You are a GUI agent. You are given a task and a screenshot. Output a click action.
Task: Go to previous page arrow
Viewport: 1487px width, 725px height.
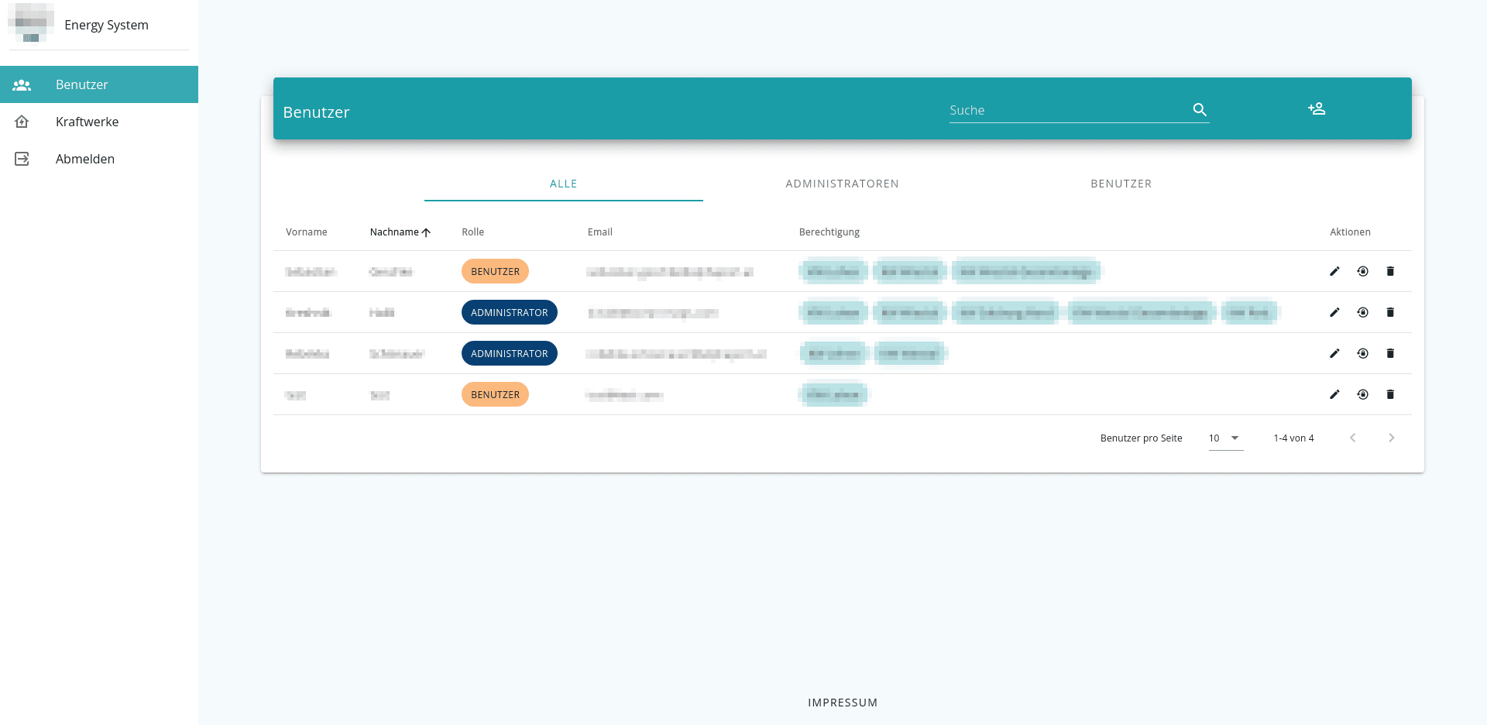(1352, 438)
